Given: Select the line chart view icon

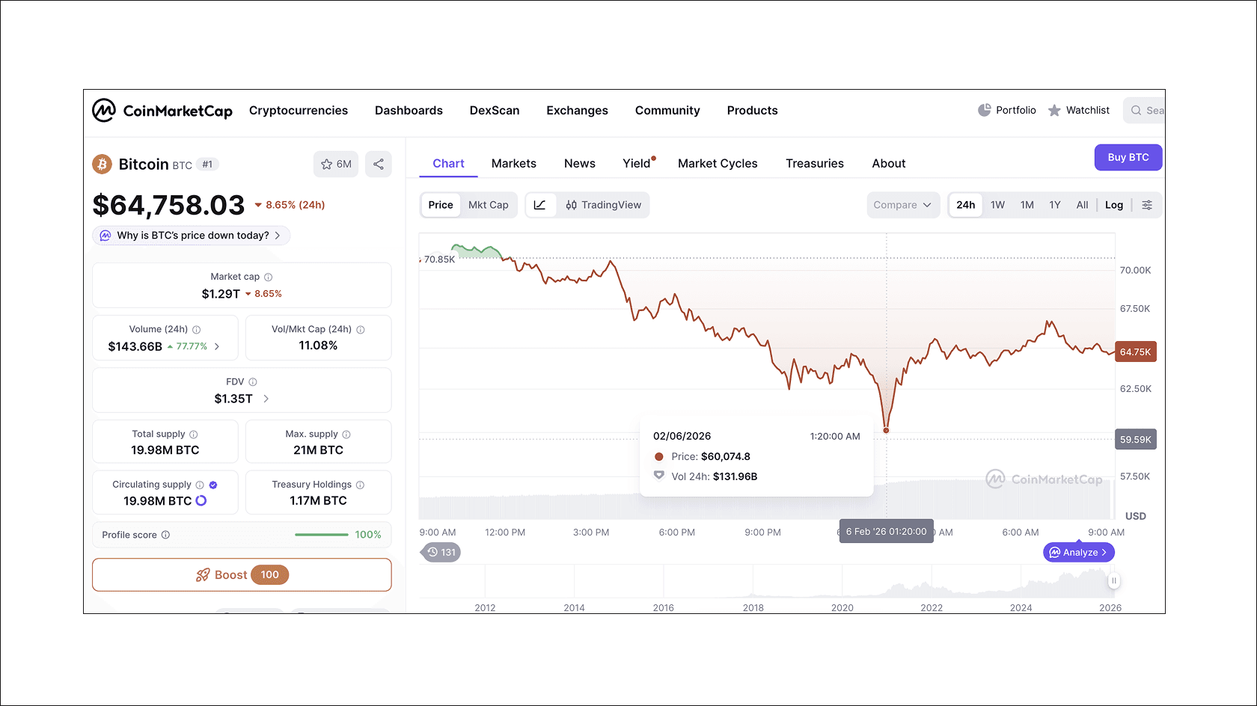Looking at the screenshot, I should click(x=540, y=204).
